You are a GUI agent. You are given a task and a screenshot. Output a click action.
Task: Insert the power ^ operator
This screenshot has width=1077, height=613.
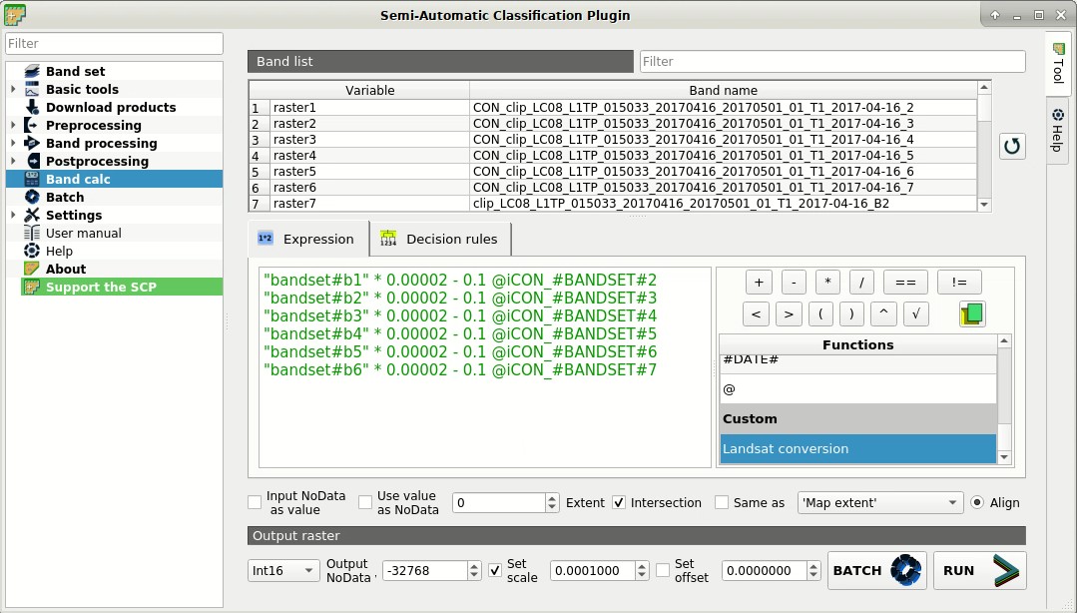883,313
